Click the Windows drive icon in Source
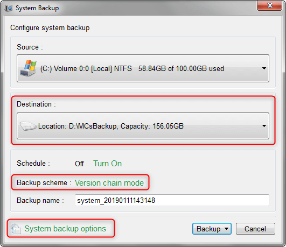286x247 pixels. 28,68
